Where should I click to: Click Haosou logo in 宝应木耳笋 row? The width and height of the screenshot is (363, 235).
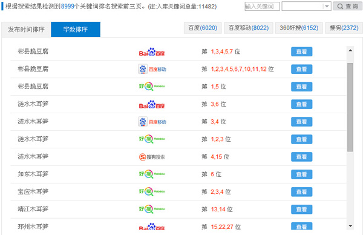pyautogui.click(x=152, y=191)
